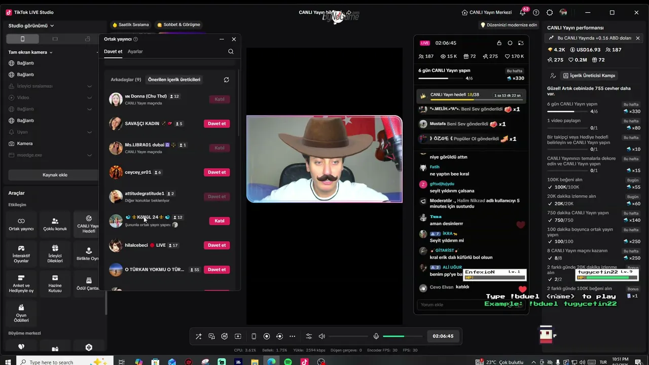Open the chat panel settings gear

[510, 43]
